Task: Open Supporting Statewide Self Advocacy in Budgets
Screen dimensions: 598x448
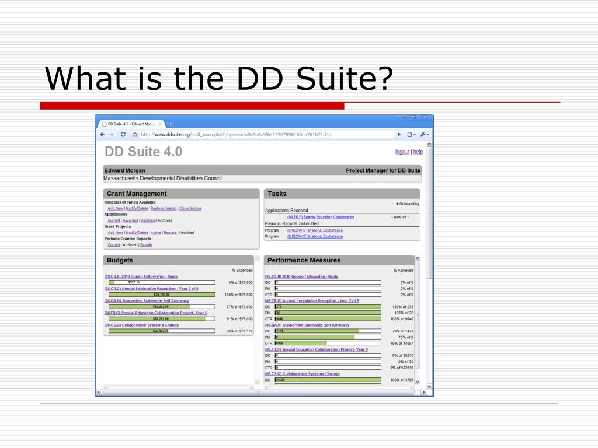Action: tap(147, 301)
